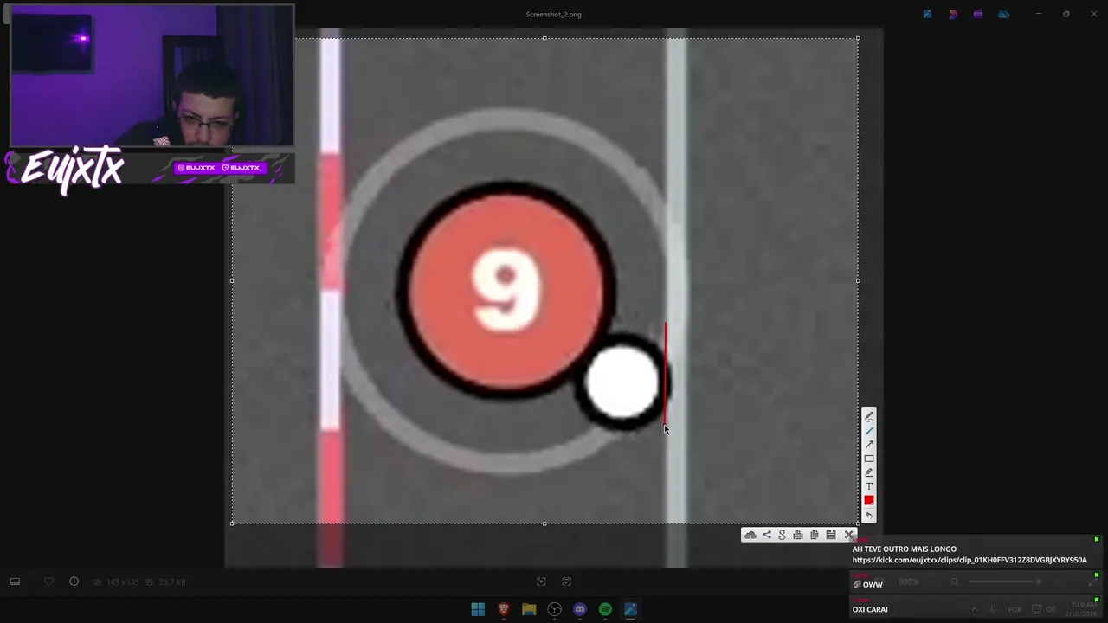Viewport: 1108px width, 623px height.
Task: Click the 25.7 KB file size
Action: coord(172,582)
